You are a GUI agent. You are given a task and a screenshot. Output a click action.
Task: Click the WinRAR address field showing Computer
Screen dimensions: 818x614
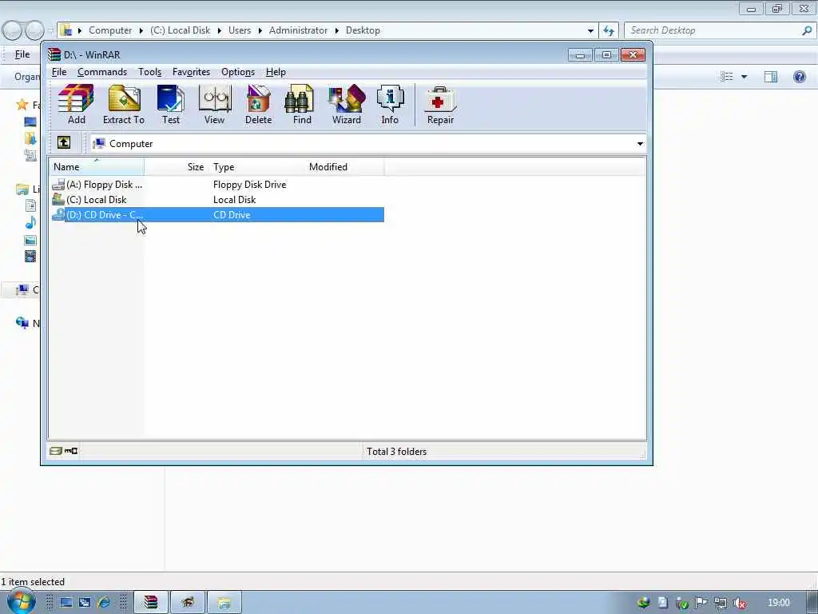pos(367,144)
